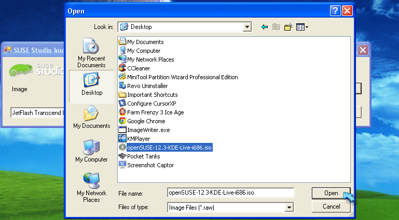Click the Open button
The image size is (399, 220).
coord(331,193)
